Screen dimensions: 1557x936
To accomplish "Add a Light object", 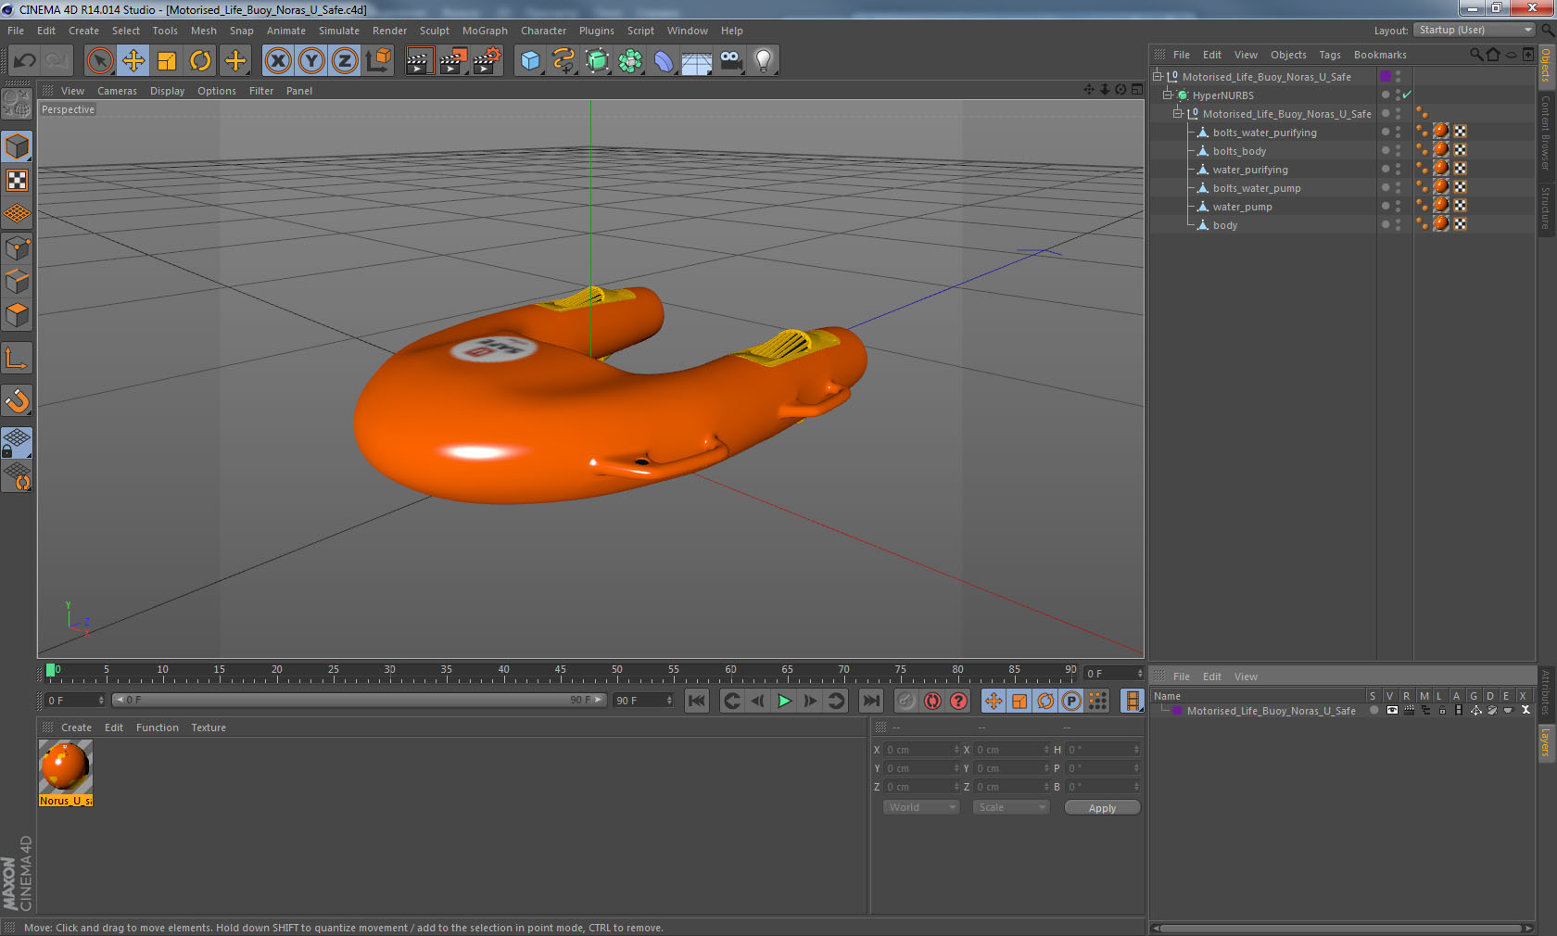I will (x=764, y=61).
